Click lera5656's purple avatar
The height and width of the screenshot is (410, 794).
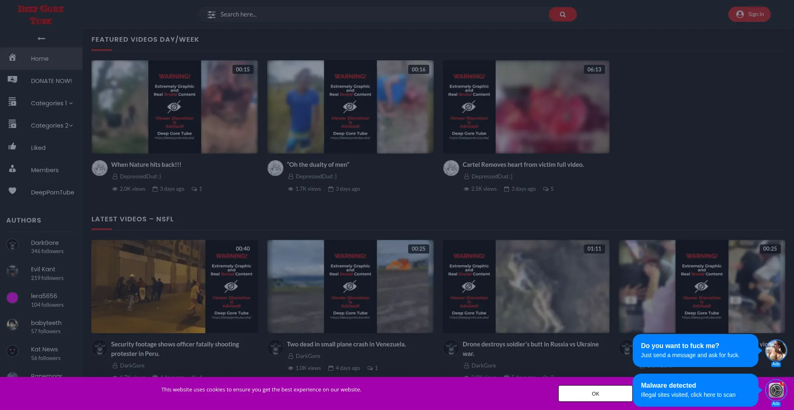[12, 298]
